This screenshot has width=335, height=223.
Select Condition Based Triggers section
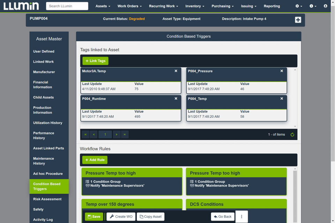[49, 186]
